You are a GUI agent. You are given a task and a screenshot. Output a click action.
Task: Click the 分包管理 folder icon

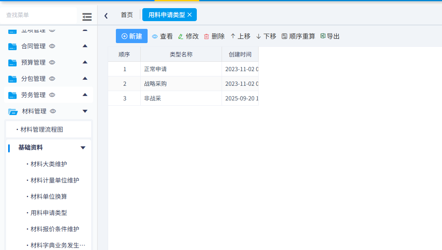pyautogui.click(x=13, y=79)
